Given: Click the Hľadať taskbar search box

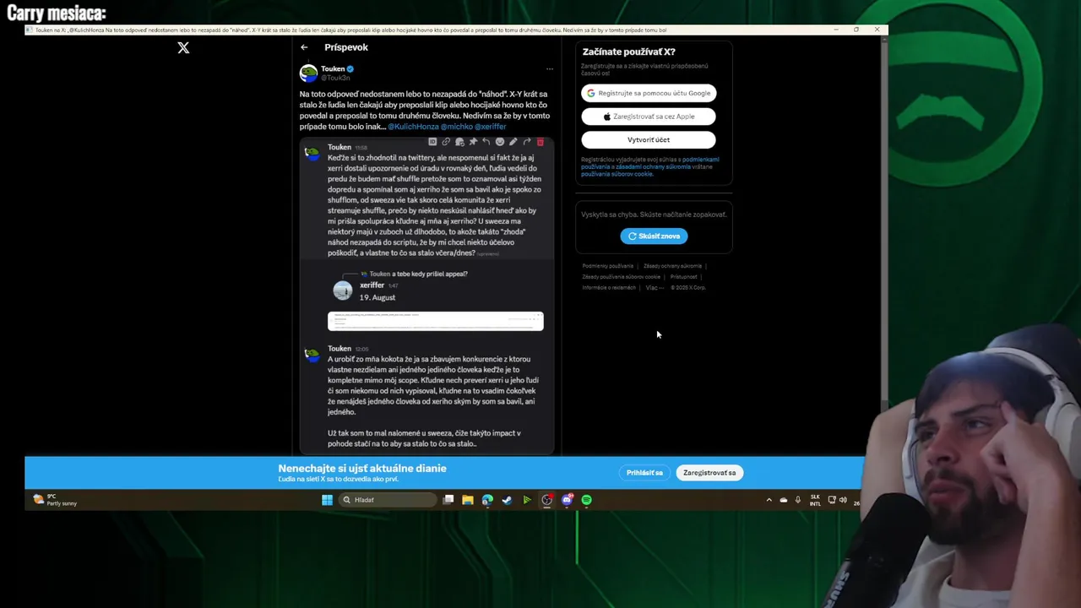Looking at the screenshot, I should click(388, 500).
